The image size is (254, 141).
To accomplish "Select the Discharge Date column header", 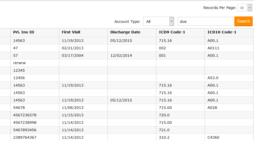I will point(125,32).
